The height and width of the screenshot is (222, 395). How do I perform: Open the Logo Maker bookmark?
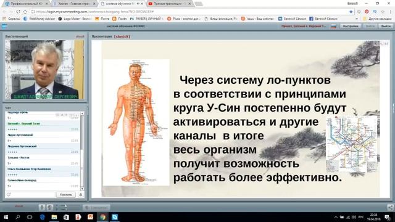(x=75, y=18)
